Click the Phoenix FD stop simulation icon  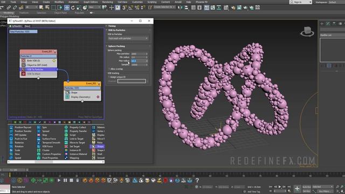71,181
